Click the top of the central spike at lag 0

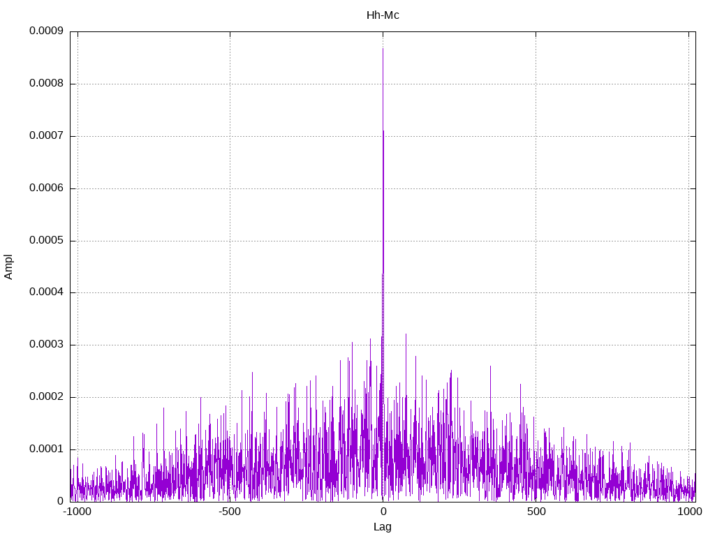click(x=383, y=48)
